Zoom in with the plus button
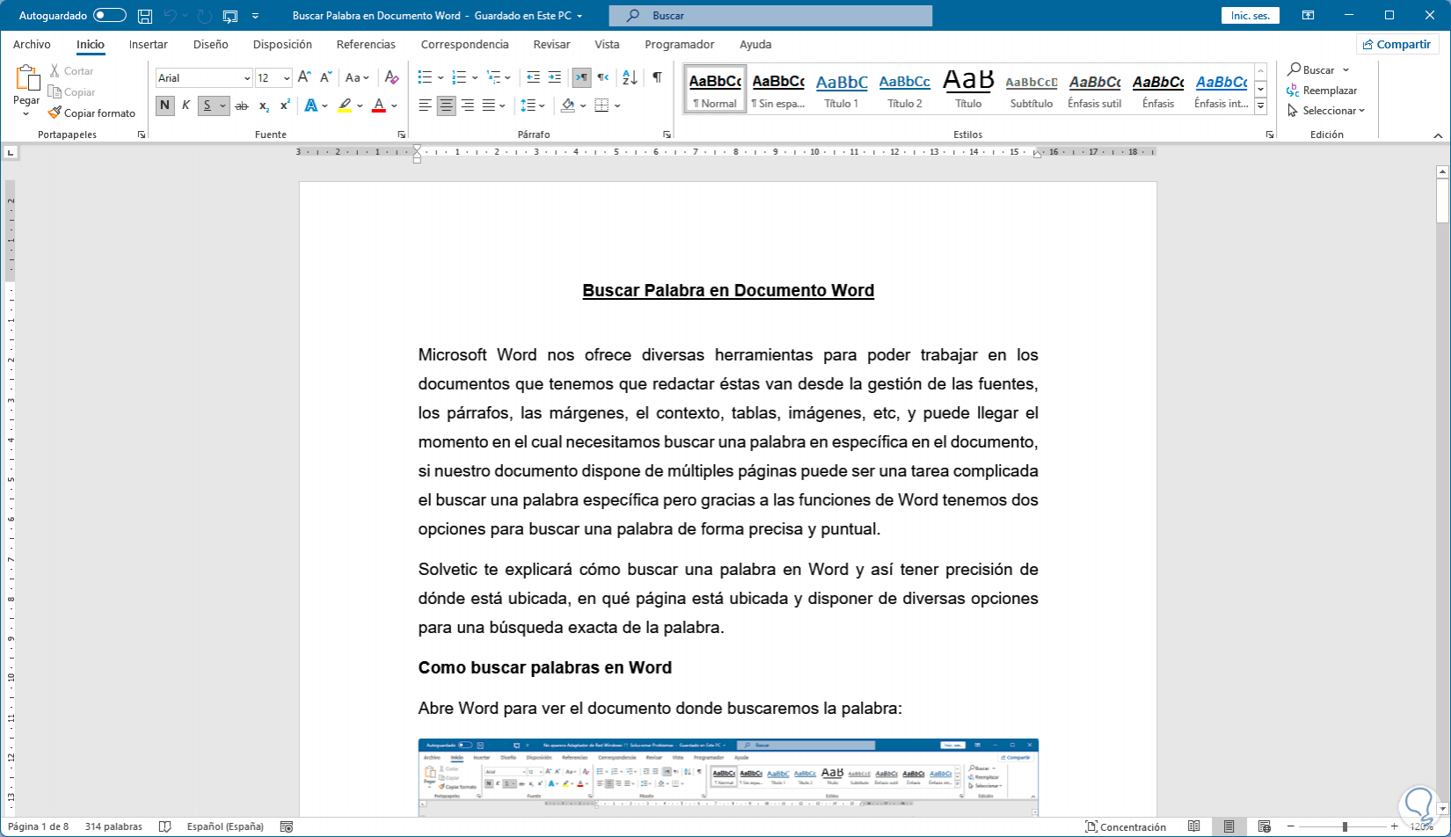 click(1394, 826)
